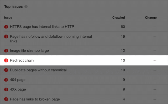
Task: Click error icon beside nofollow and dofollow issue
Action: click(x=6, y=37)
